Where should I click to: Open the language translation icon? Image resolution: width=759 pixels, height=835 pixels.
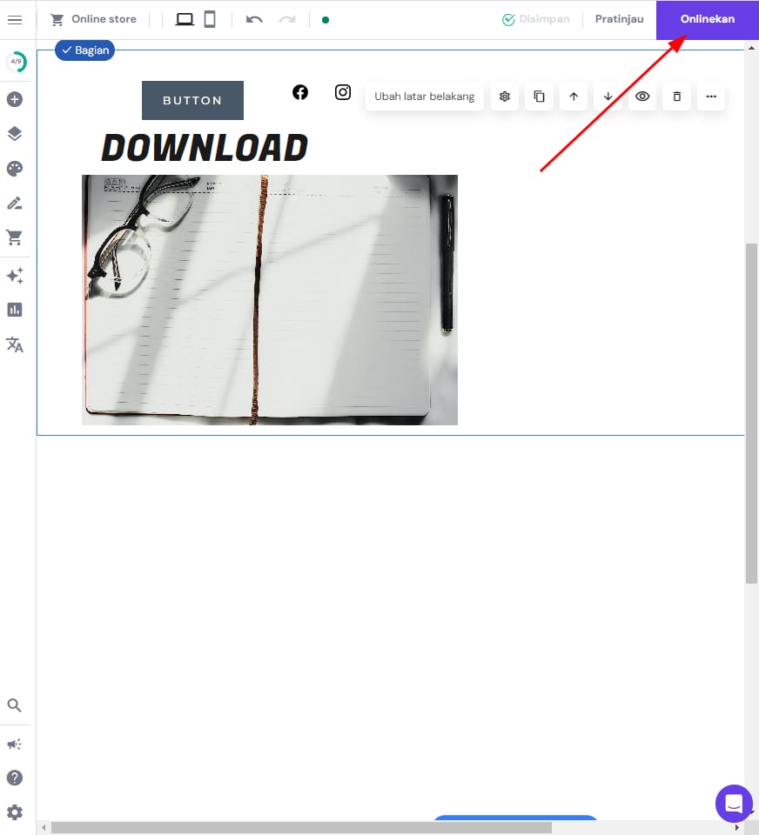click(15, 344)
